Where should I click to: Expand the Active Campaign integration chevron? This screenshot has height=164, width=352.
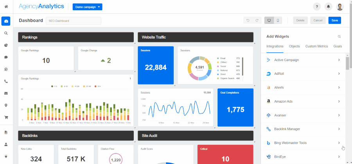(339, 60)
